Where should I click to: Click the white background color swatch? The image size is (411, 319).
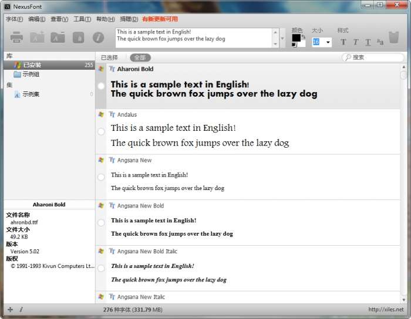pos(302,44)
